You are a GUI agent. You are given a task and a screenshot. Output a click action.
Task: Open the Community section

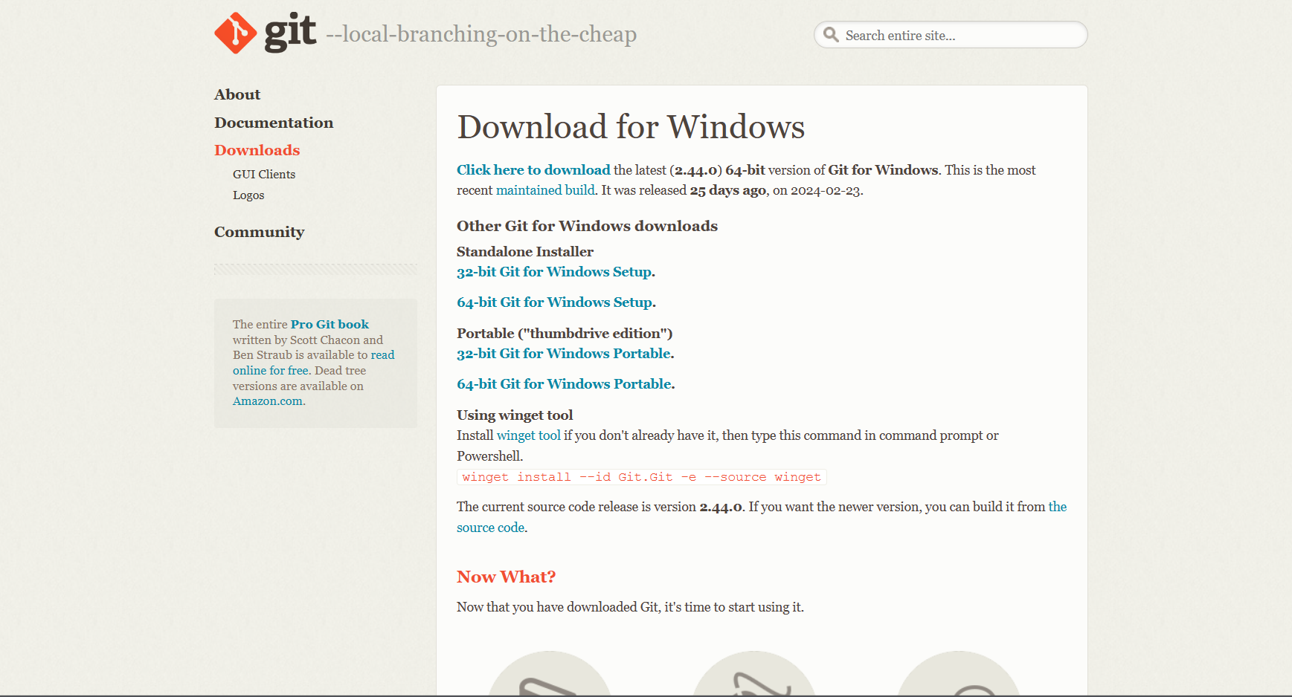[x=260, y=232]
